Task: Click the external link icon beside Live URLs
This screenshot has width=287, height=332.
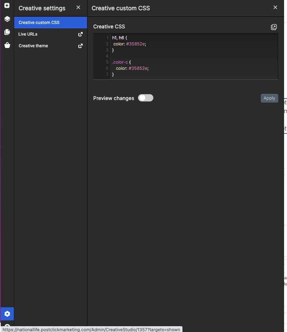Action: click(80, 34)
